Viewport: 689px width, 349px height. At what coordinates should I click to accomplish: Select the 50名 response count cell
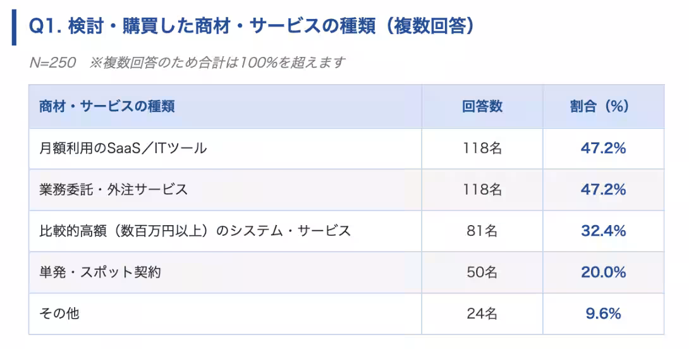tap(482, 272)
